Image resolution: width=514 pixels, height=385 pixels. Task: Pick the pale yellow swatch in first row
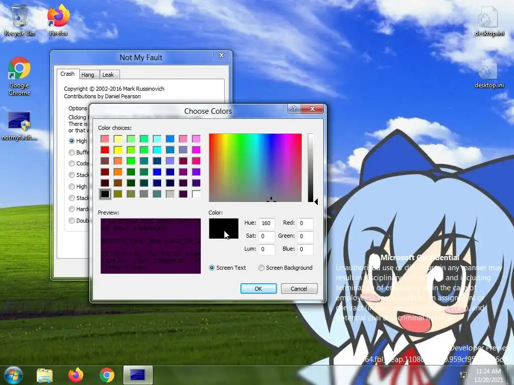pos(118,139)
